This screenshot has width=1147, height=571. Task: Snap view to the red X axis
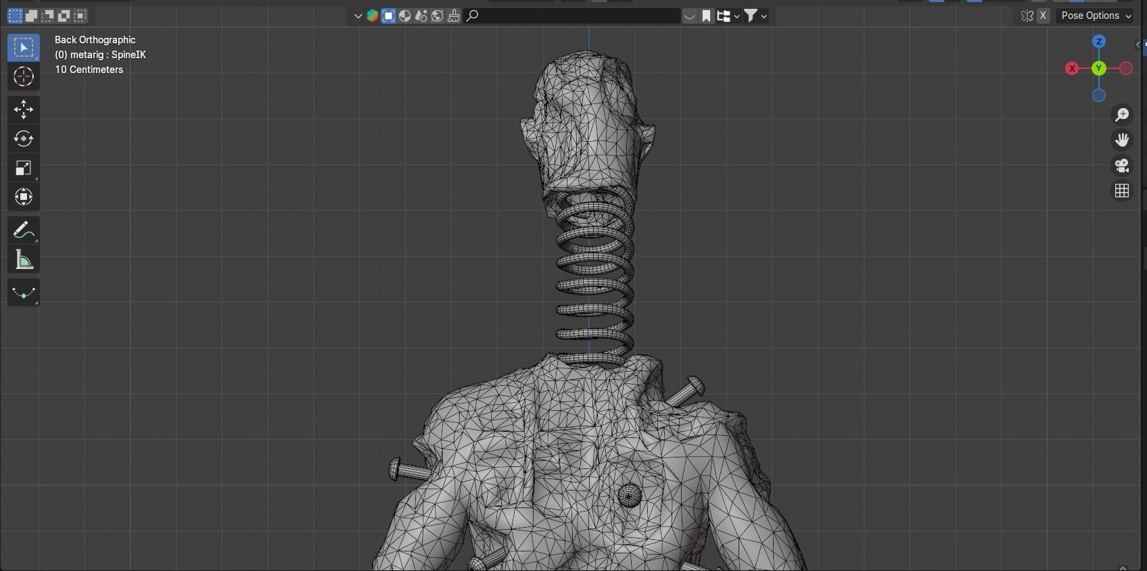tap(1072, 68)
